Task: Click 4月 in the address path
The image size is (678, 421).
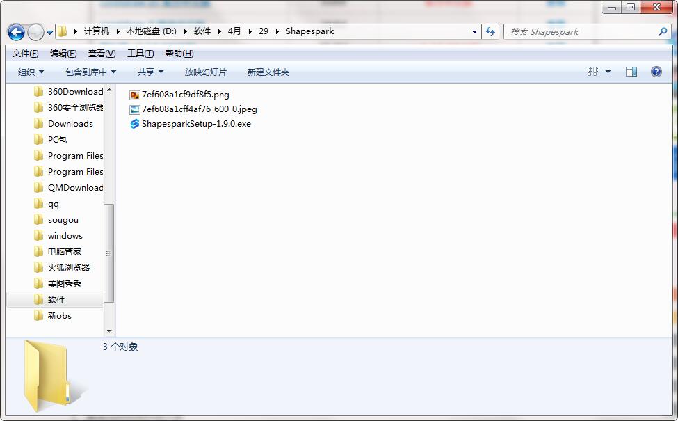Action: [234, 31]
